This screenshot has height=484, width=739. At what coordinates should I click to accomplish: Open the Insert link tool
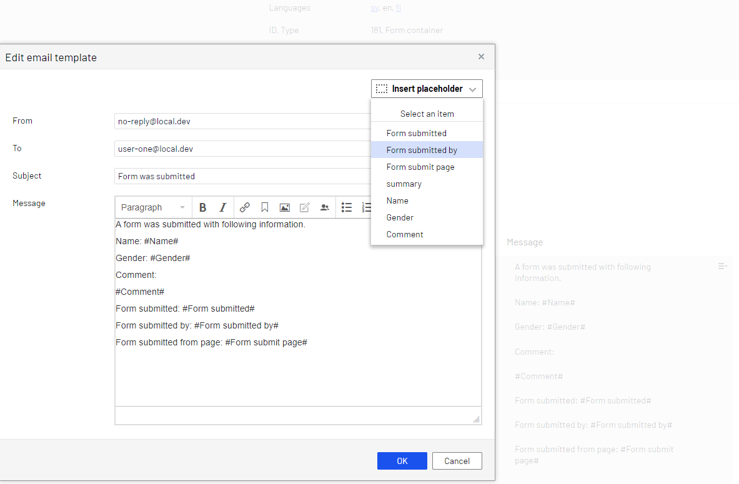(244, 207)
